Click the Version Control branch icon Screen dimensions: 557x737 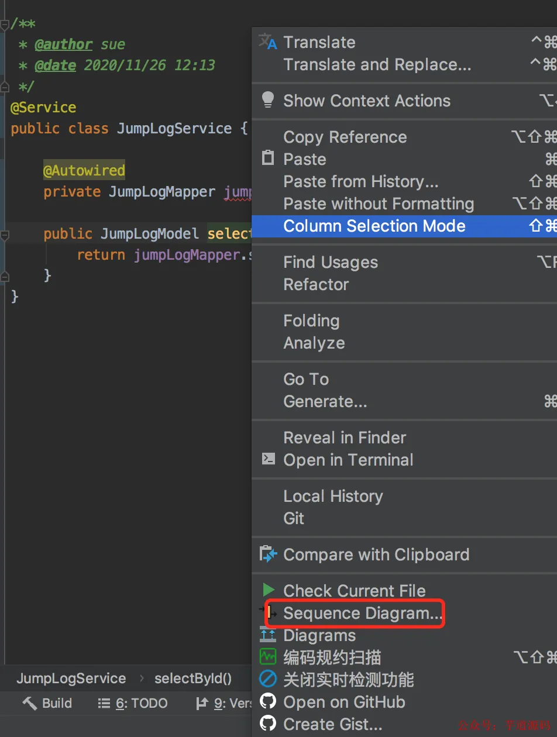(x=202, y=703)
